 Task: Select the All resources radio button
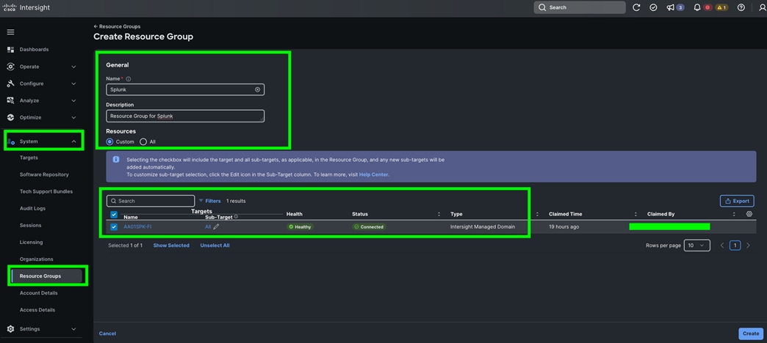[x=143, y=141]
